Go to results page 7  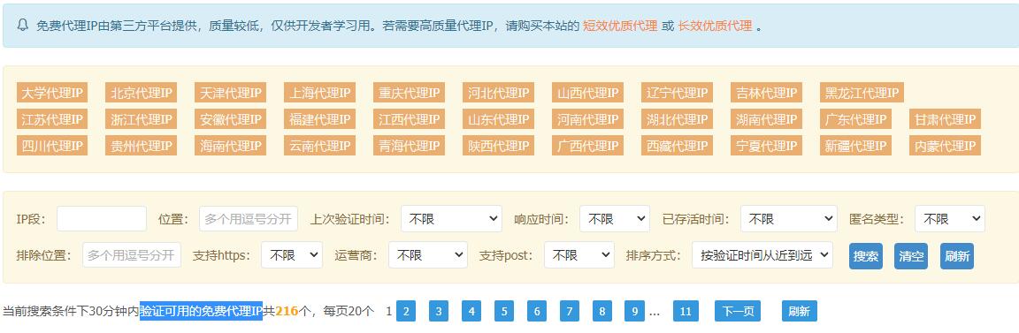pos(570,312)
